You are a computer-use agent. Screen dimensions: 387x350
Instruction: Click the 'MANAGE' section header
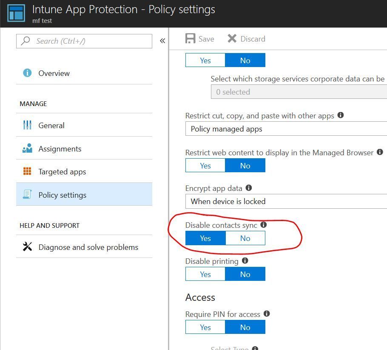(33, 104)
